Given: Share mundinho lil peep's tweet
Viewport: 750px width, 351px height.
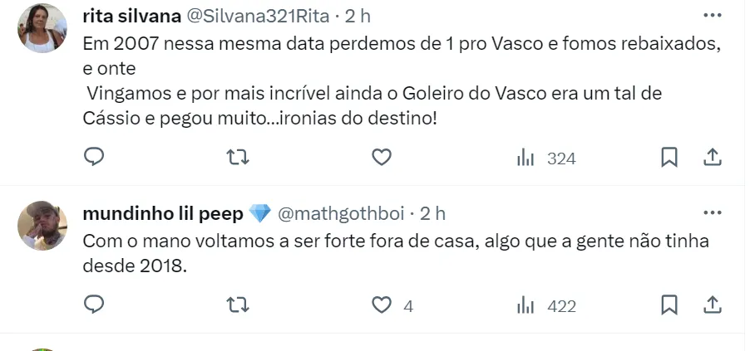Looking at the screenshot, I should 712,305.
